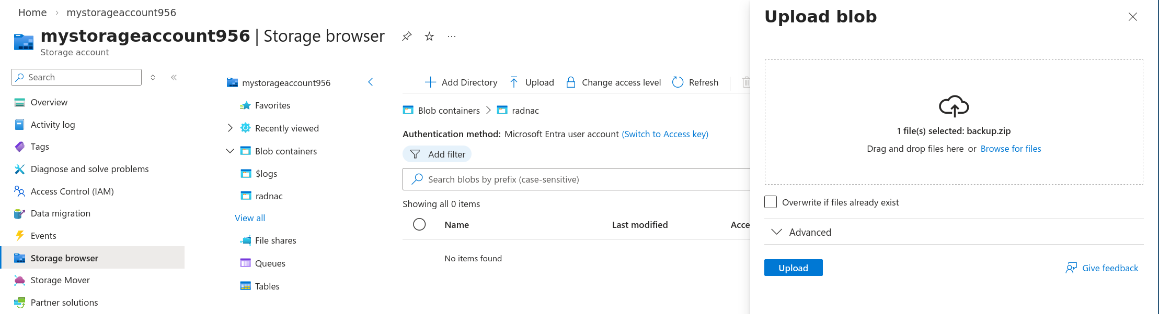Focus the Search blobs by prefix field
This screenshot has height=314, width=1159.
[x=577, y=179]
